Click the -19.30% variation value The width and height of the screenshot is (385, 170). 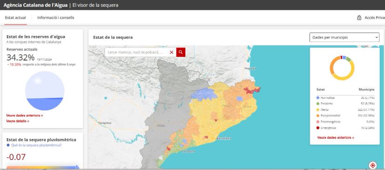14,65
